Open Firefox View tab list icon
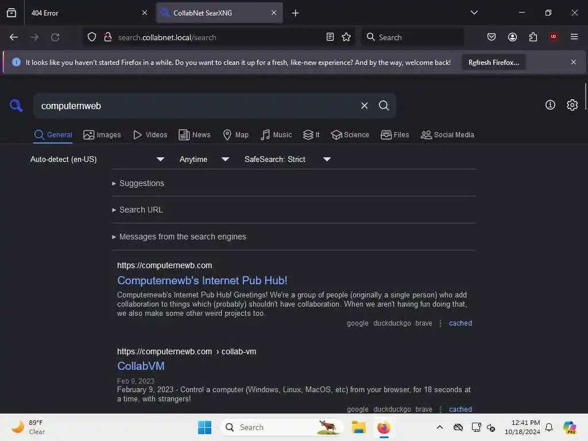 11,13
